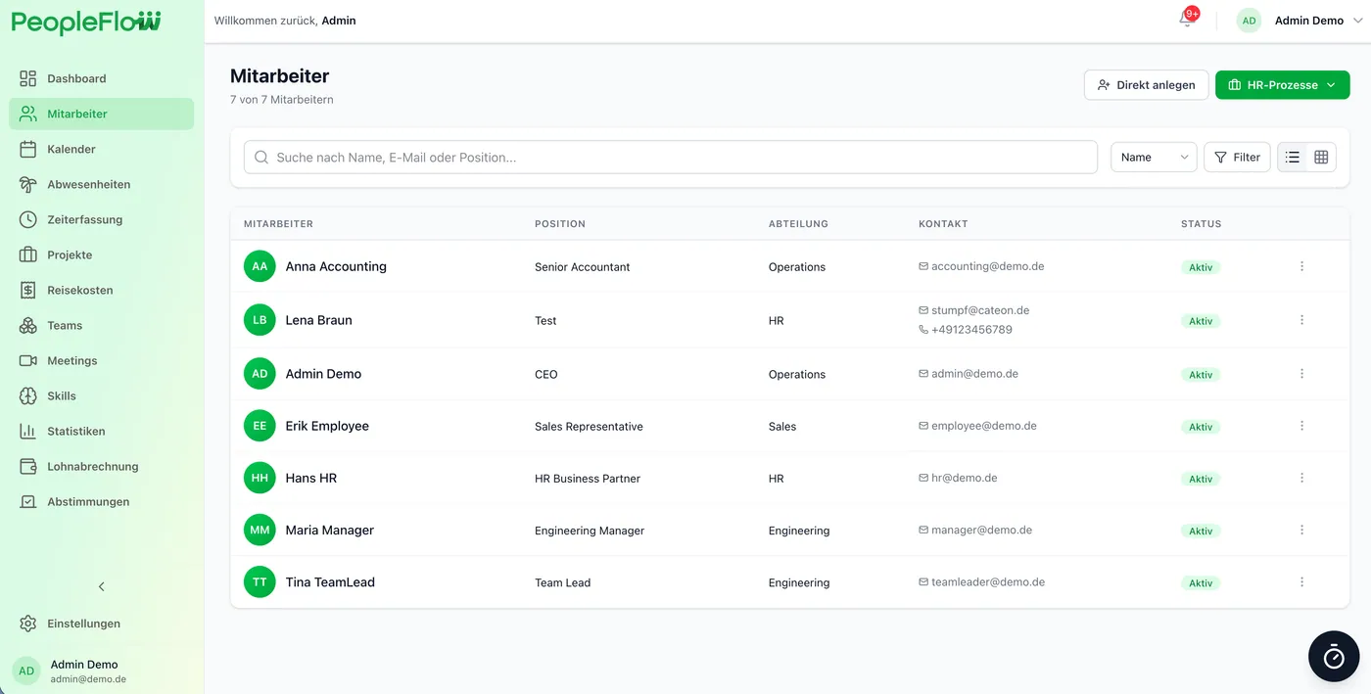Open Skills from the sidebar
1371x694 pixels.
(102, 395)
